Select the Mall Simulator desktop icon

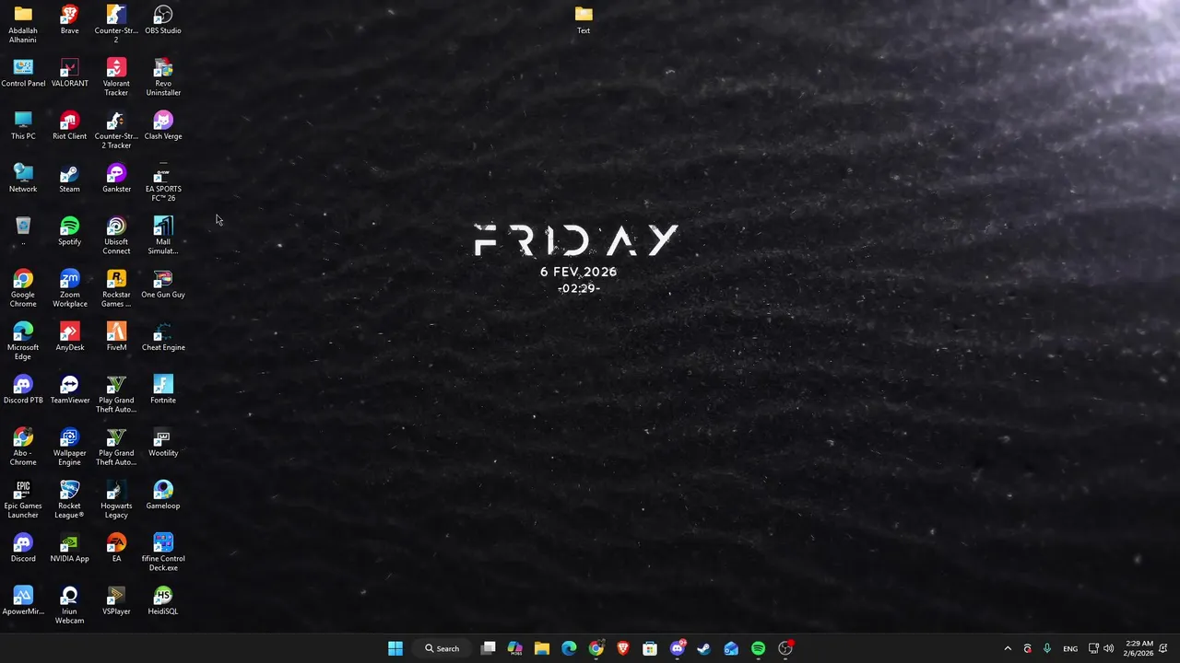(163, 236)
